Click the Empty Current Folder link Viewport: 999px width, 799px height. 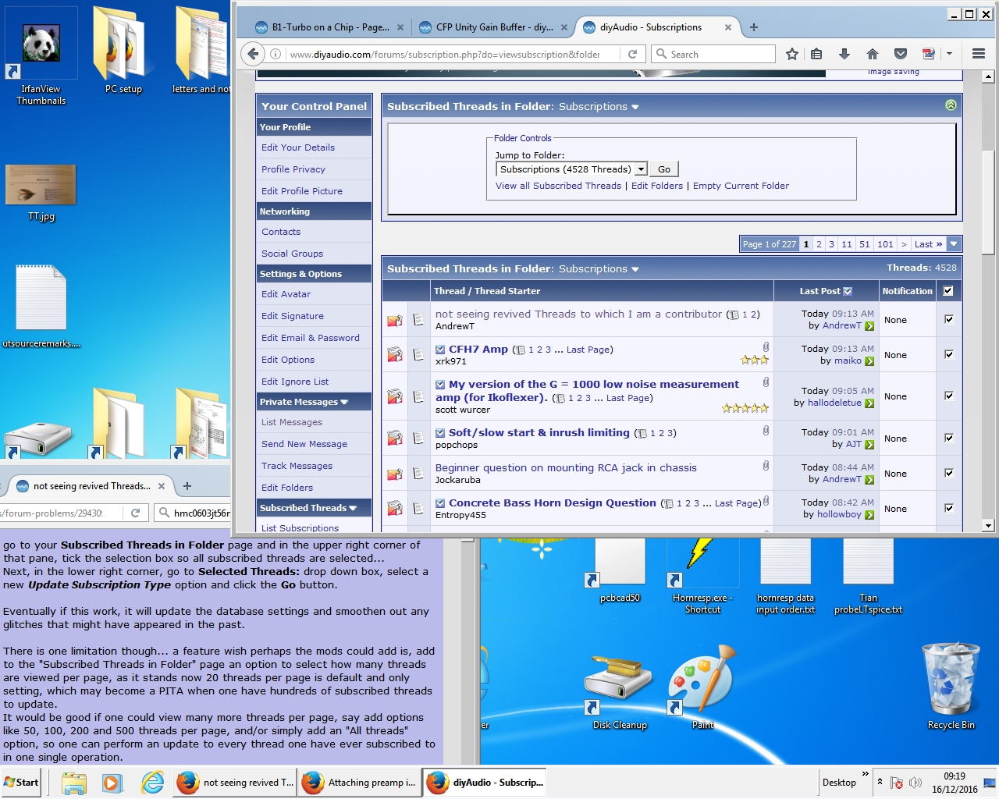tap(741, 186)
